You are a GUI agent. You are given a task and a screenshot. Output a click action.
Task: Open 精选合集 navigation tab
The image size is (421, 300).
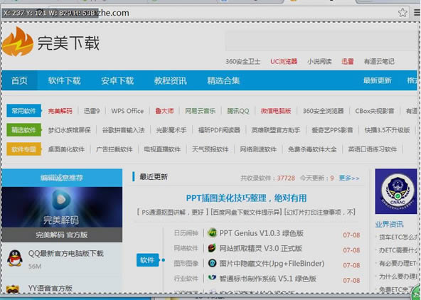(x=223, y=80)
